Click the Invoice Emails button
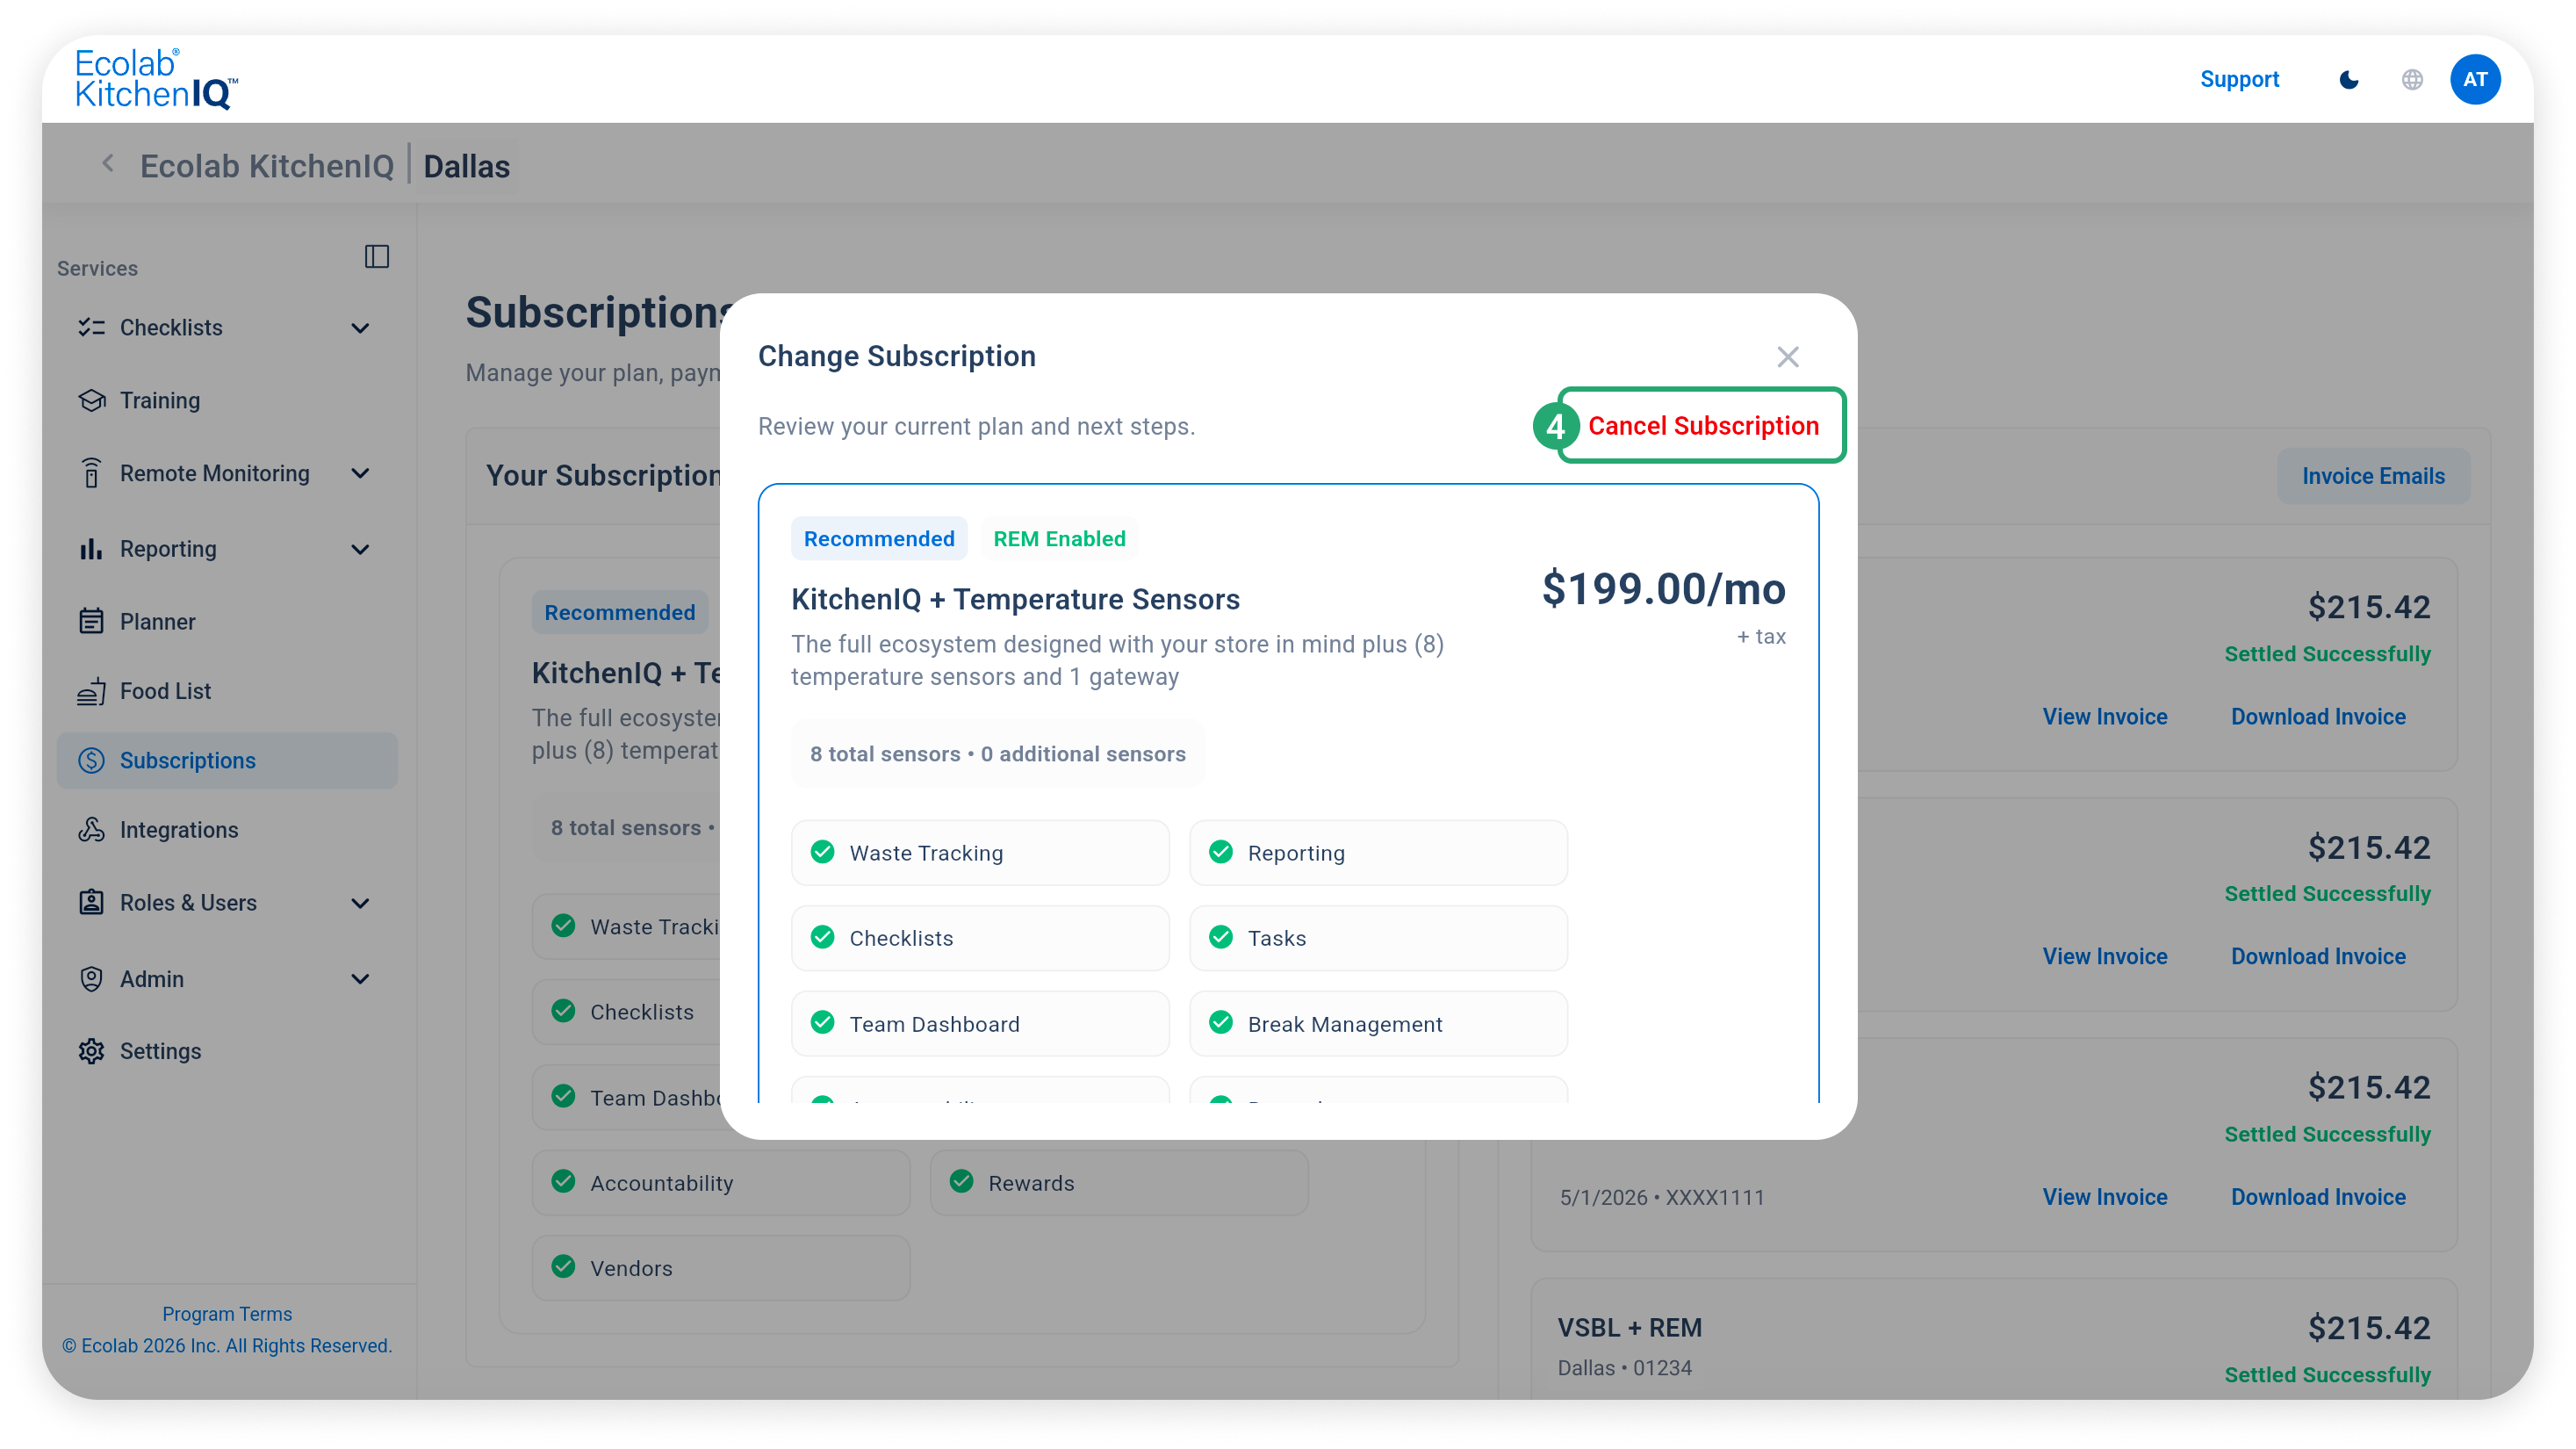The image size is (2576, 1449). 2373,476
